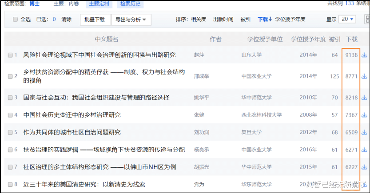Sort results by 出版时间
This screenshot has width=370, height=193.
point(223,20)
